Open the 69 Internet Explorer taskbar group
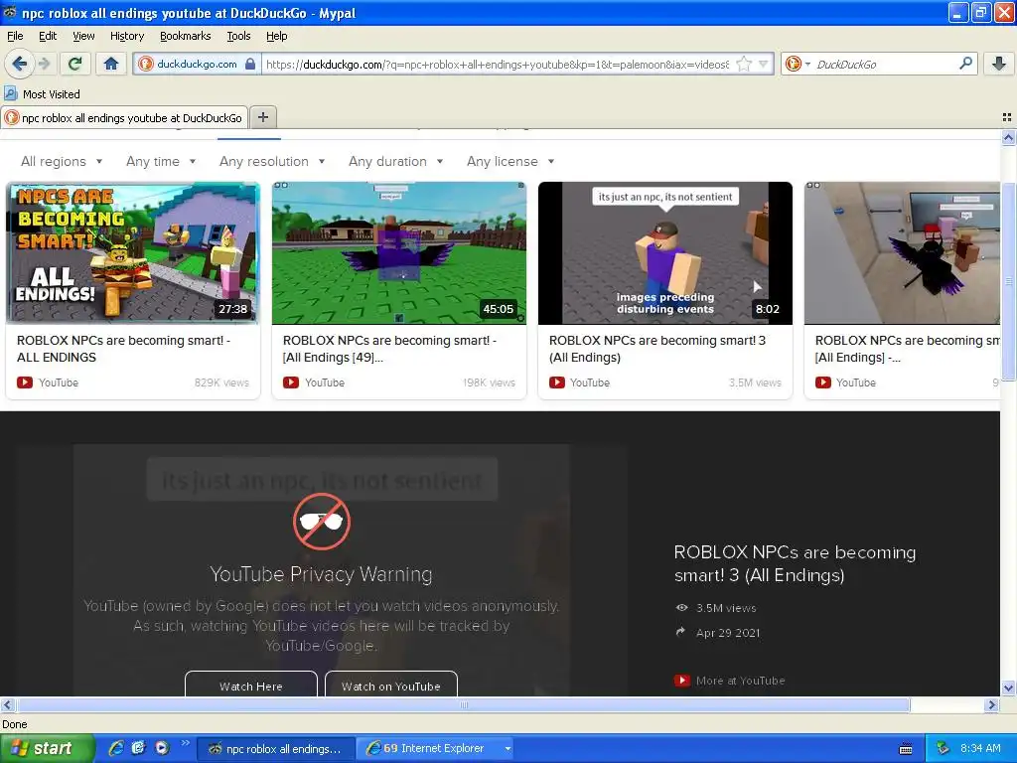 (437, 749)
